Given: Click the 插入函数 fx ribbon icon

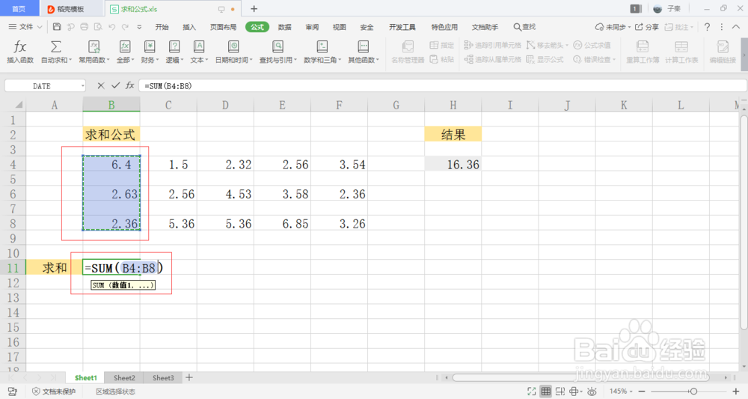Looking at the screenshot, I should click(x=20, y=46).
